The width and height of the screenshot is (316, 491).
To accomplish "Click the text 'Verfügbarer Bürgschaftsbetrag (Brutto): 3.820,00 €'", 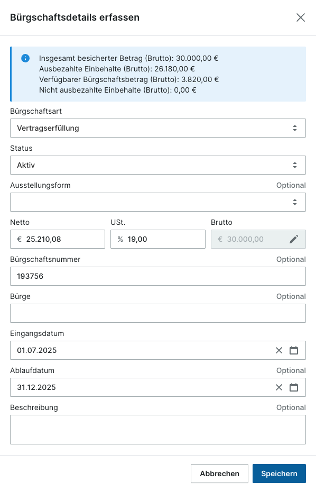I will tap(129, 79).
